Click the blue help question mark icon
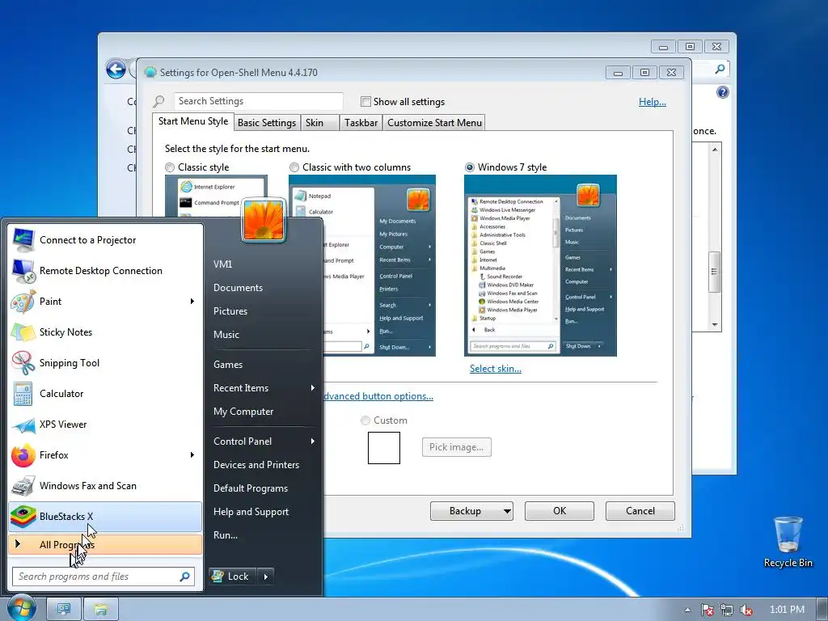 pos(722,92)
